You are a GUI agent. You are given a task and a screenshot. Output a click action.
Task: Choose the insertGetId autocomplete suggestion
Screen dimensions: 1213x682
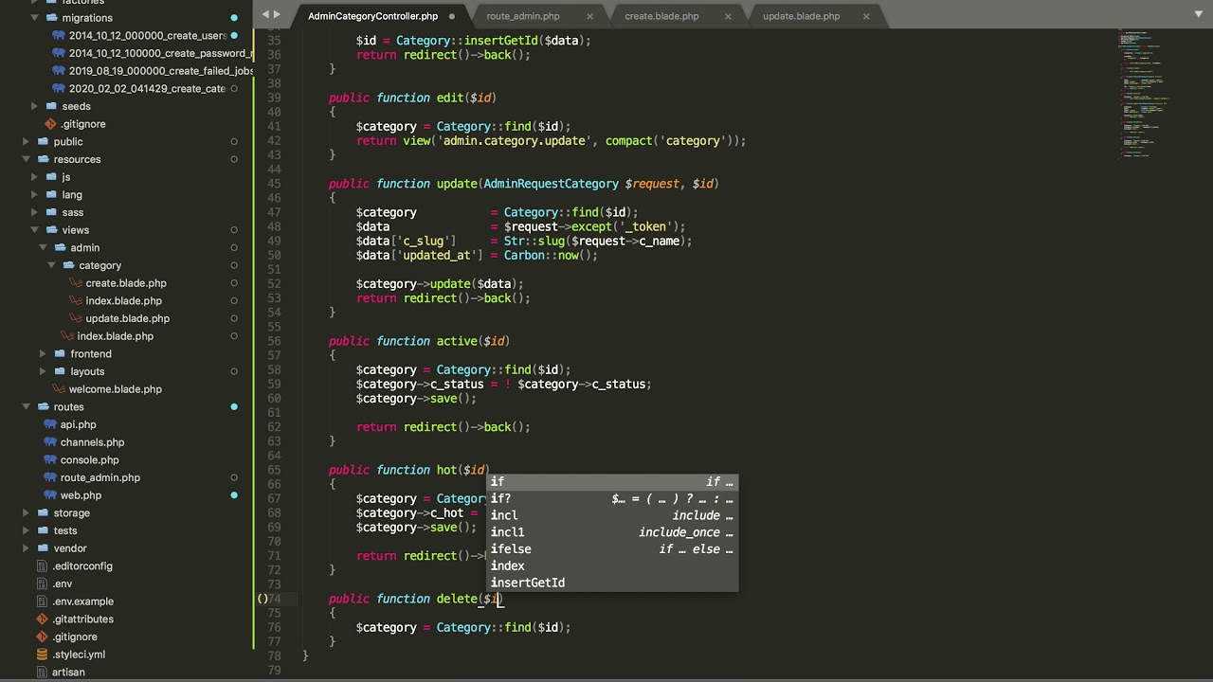612,583
